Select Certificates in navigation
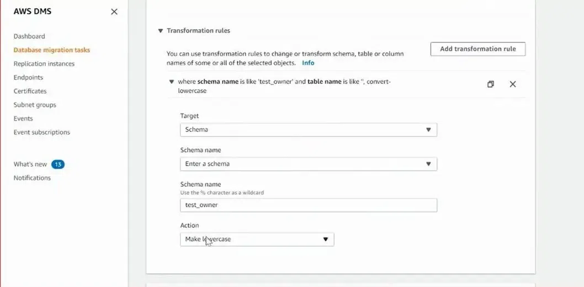 (x=30, y=91)
